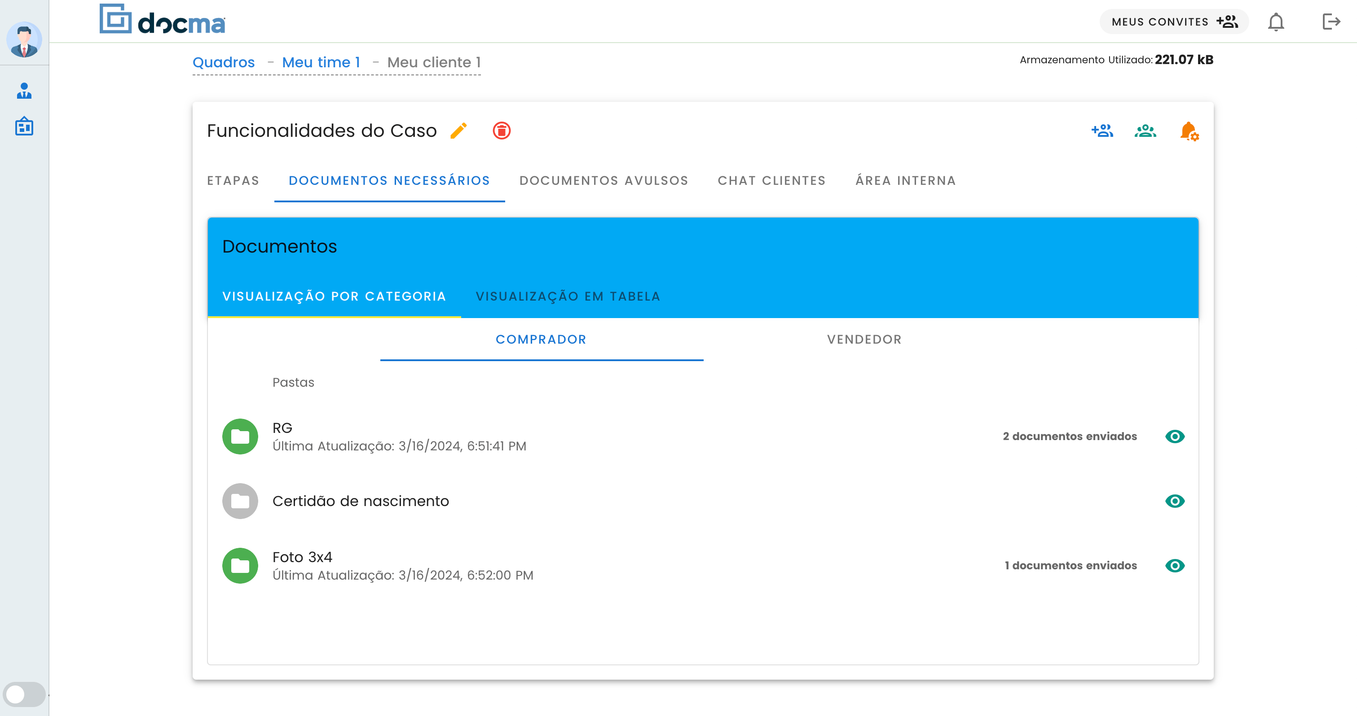The height and width of the screenshot is (716, 1357).
Task: Click the 2 documentos enviados label
Action: click(x=1070, y=437)
